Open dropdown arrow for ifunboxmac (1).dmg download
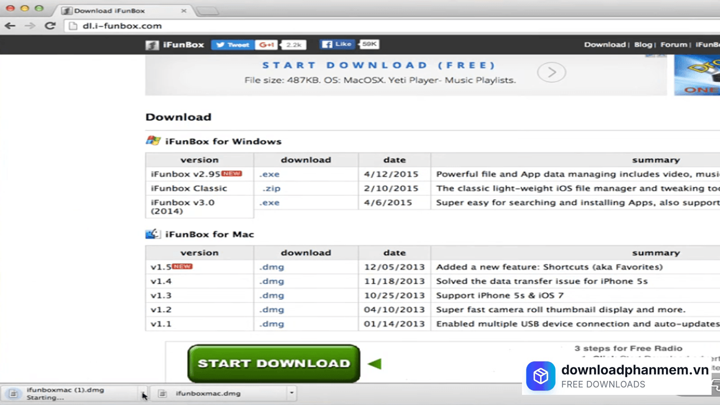The image size is (720, 405). pos(143,393)
